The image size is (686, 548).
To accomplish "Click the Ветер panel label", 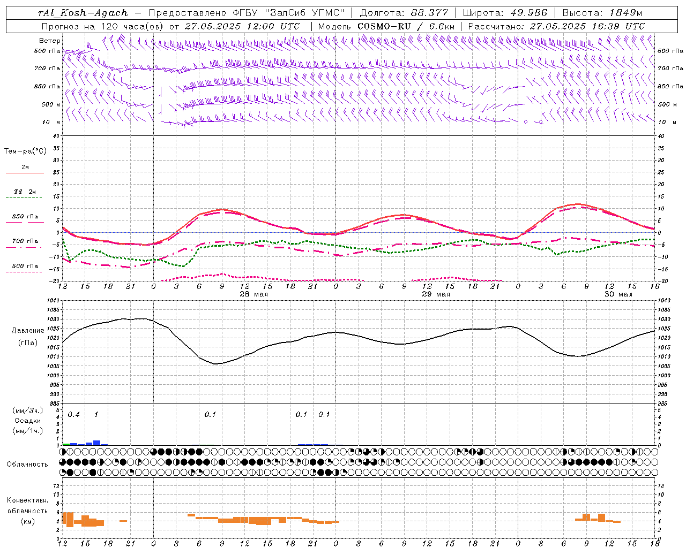I will (50, 41).
